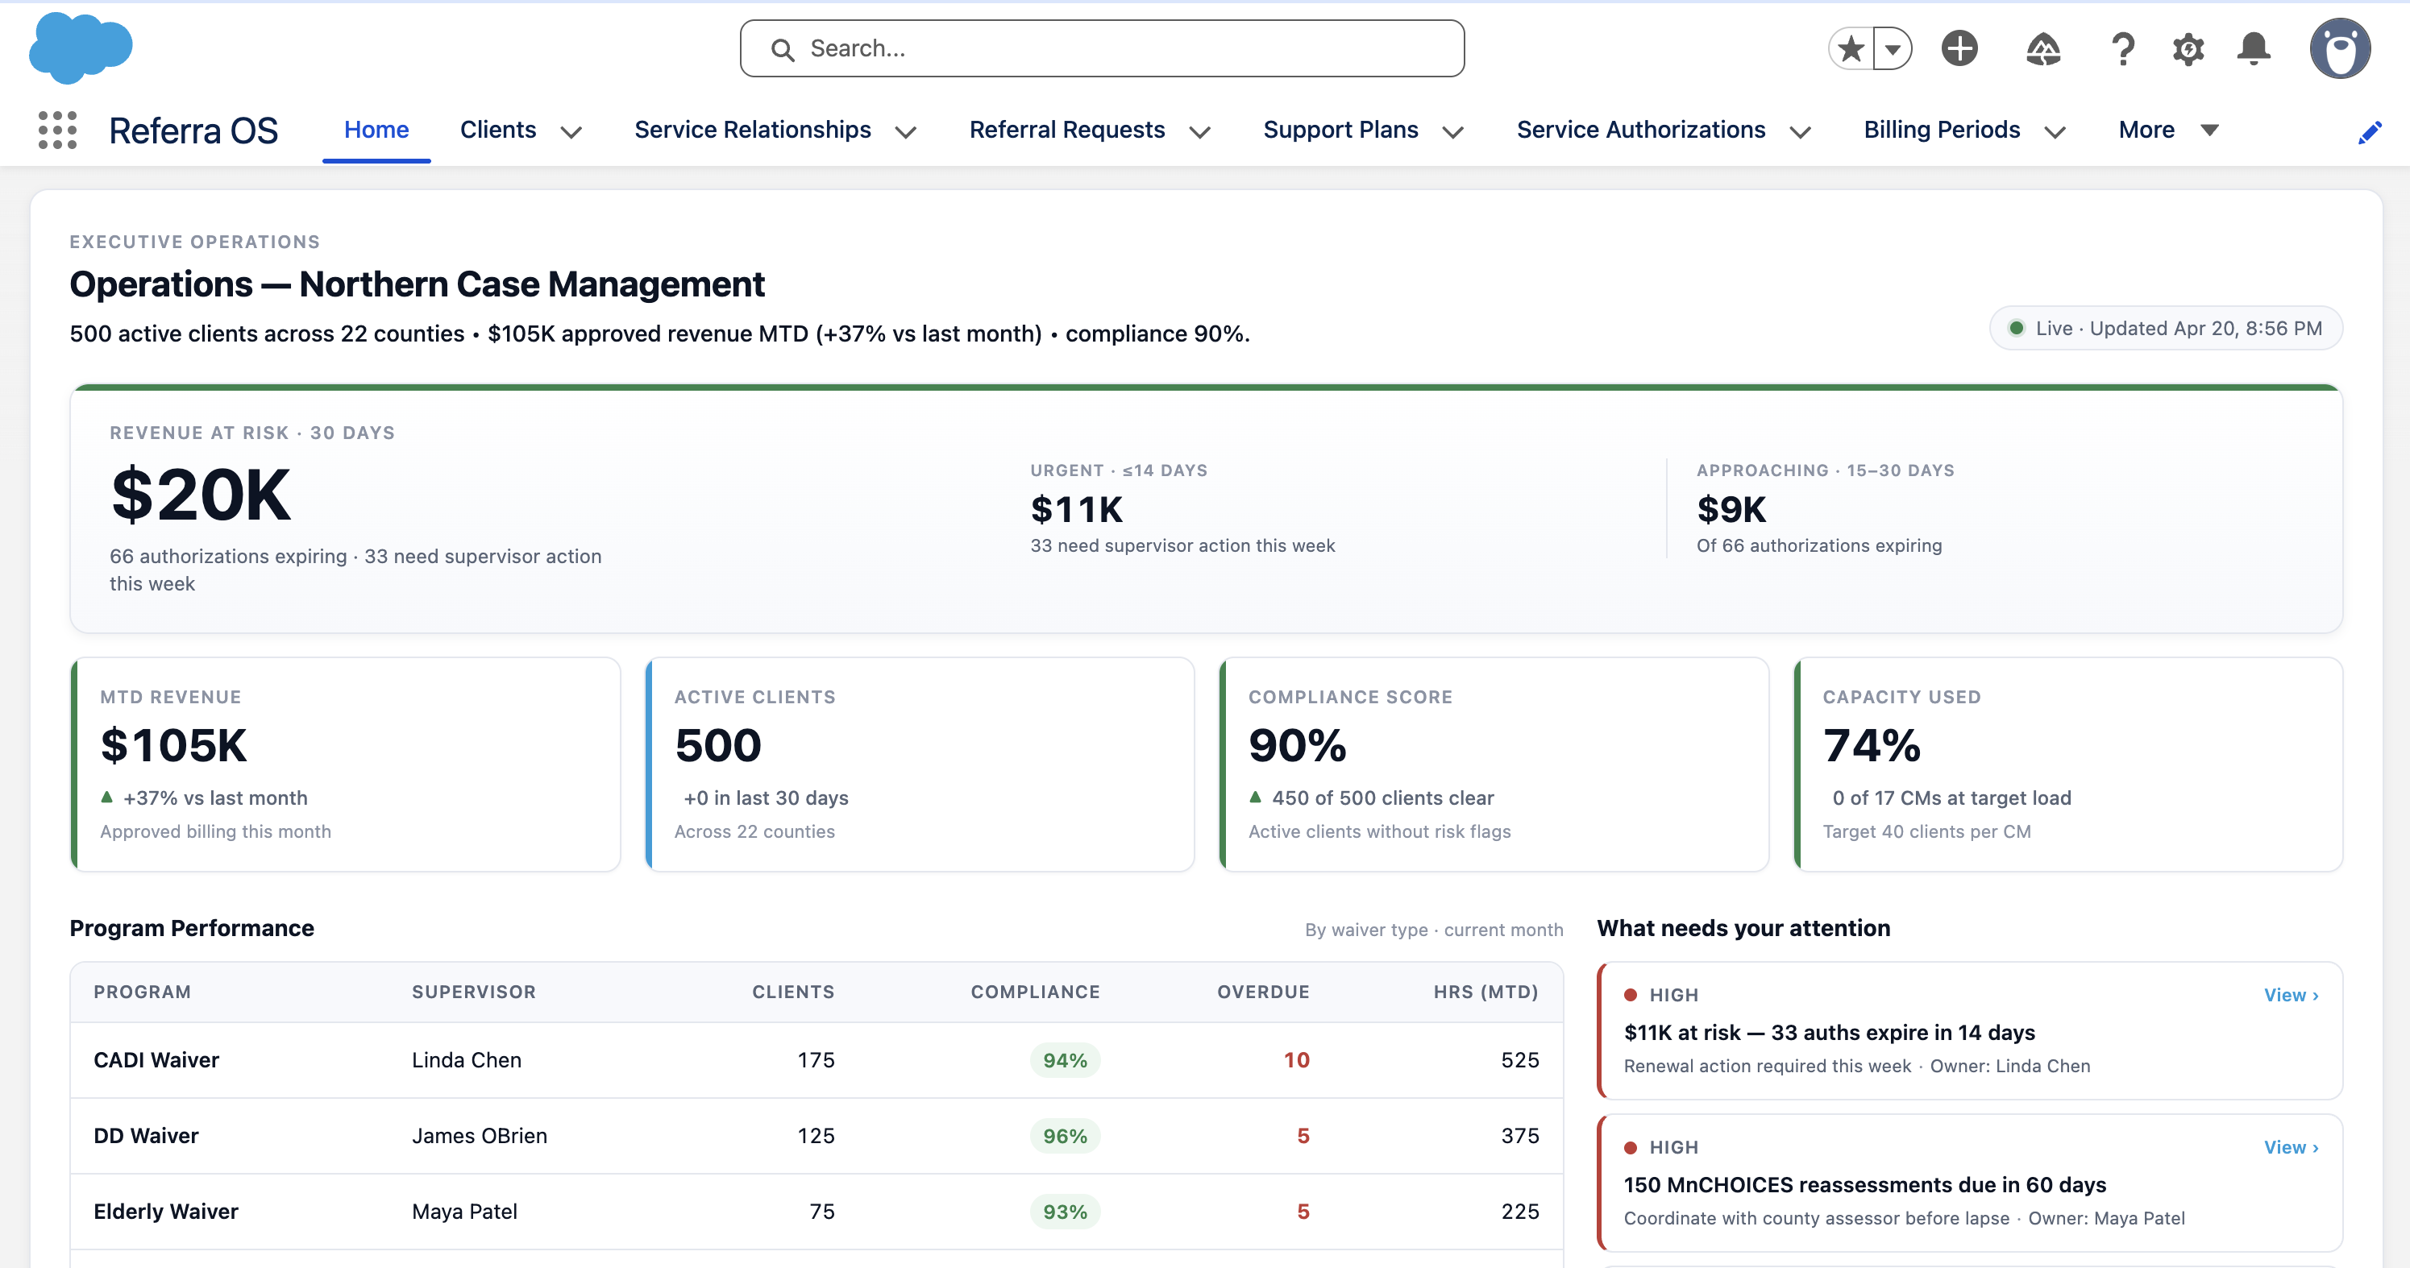Click the green triangle beside 450 of 500 clients
This screenshot has width=2410, height=1268.
click(1256, 798)
